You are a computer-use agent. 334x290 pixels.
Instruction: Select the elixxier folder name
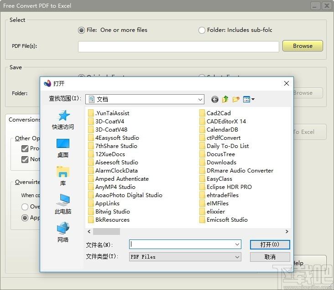[216, 212]
